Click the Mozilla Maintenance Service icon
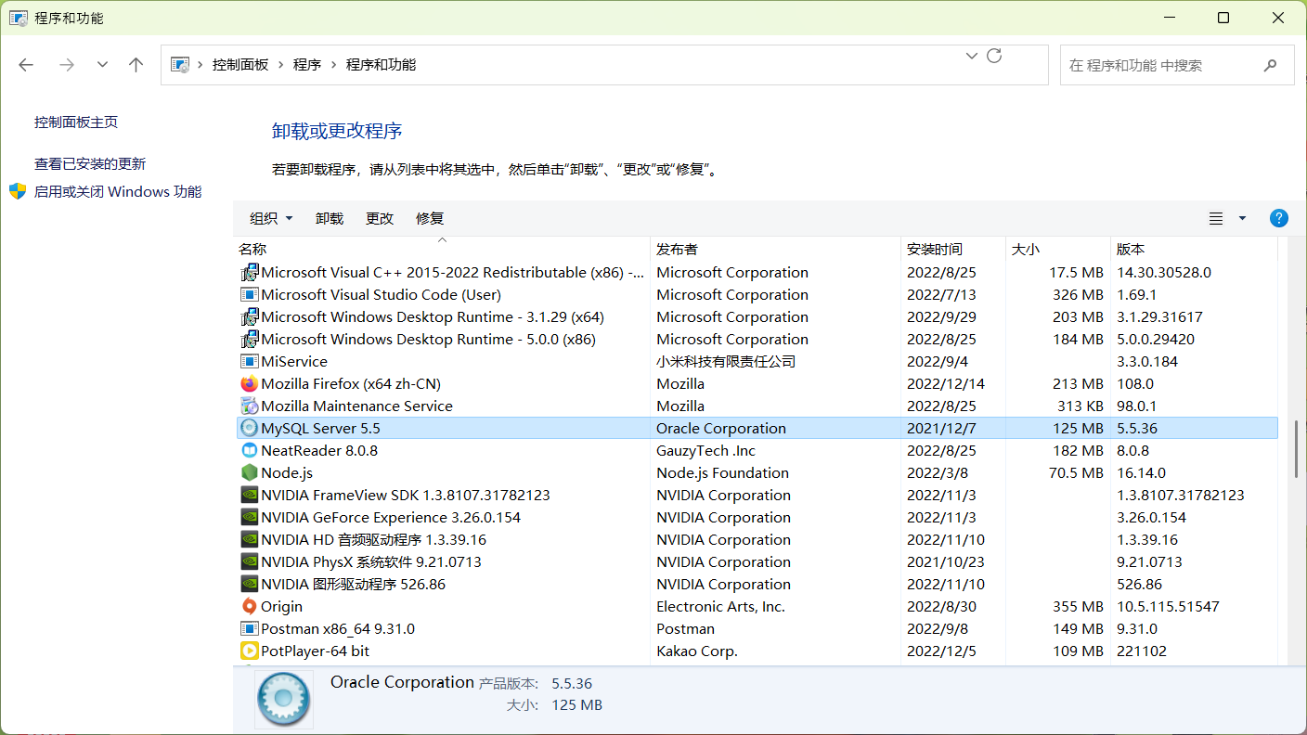This screenshot has height=735, width=1307. pos(249,406)
